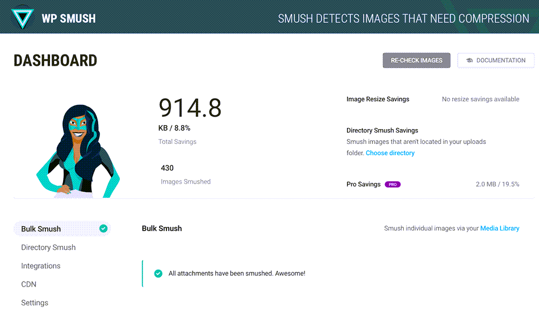539x311 pixels.
Task: Click 'All attachments have been smushed. Awesome!' message
Action: pos(237,273)
